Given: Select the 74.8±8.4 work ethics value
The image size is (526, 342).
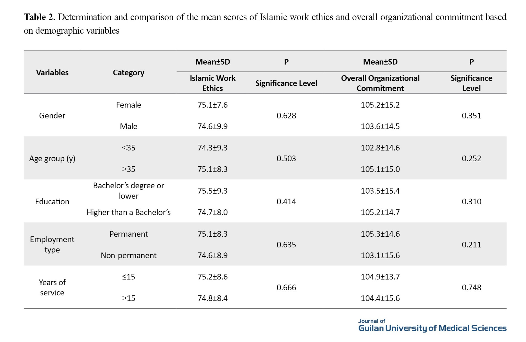Looking at the screenshot, I should [x=213, y=298].
